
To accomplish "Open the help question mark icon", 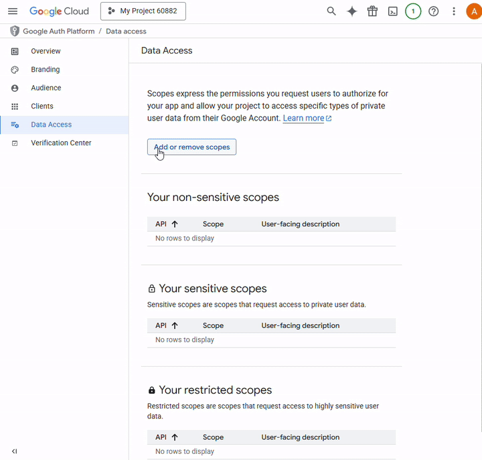I will coord(433,11).
